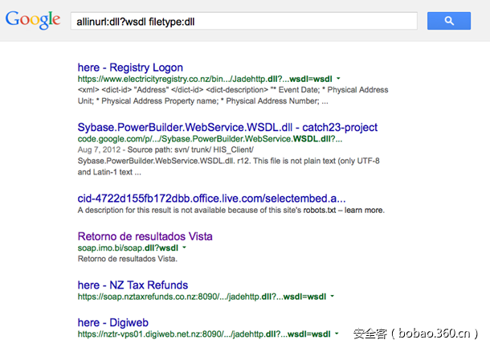The height and width of the screenshot is (348, 490).
Task: Click the electricityregistry.co.nz green URL text
Action: click(x=205, y=79)
